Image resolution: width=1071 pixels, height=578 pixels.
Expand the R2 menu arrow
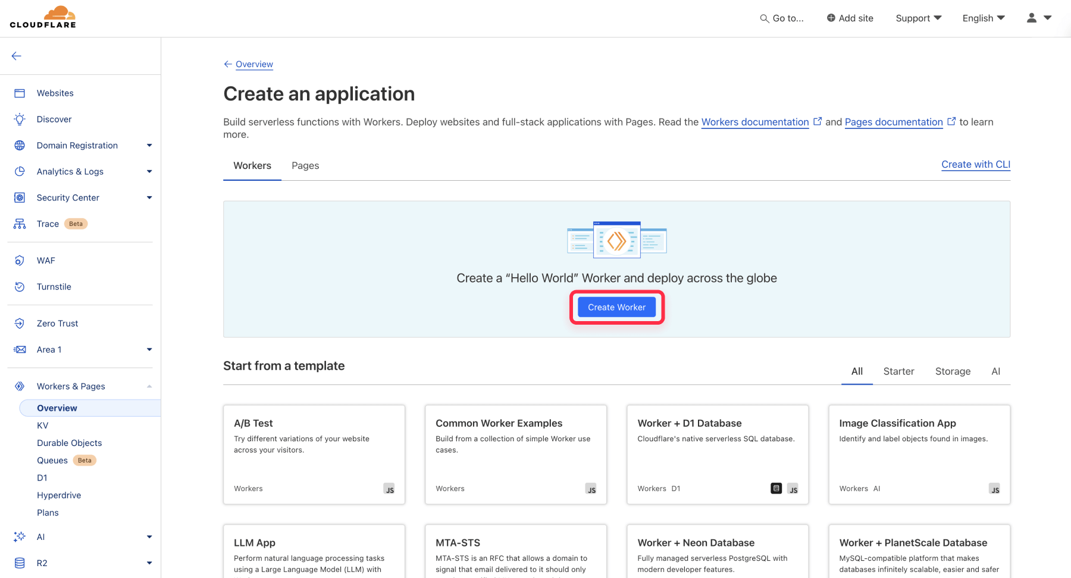click(x=149, y=563)
